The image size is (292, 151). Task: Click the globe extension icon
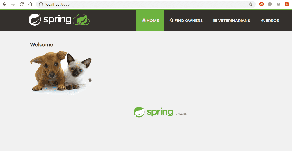270,4
